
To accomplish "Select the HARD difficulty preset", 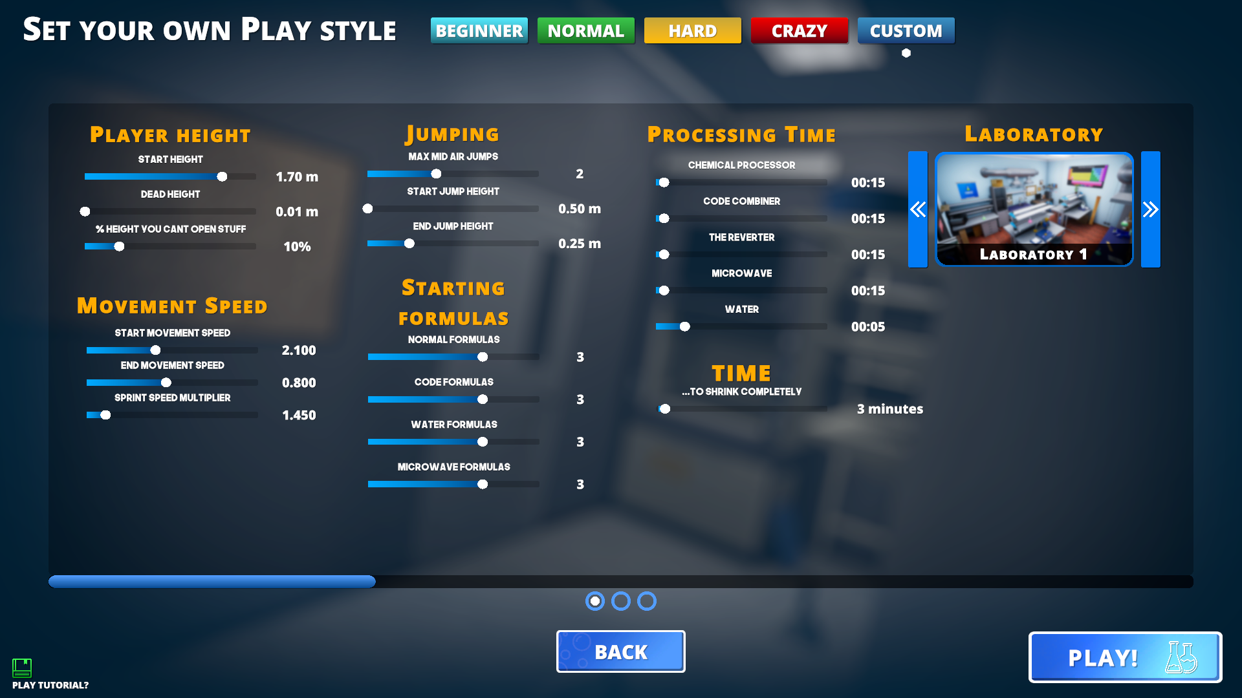I will [x=690, y=30].
